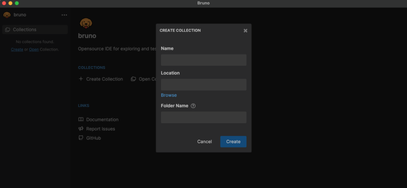Click the bruno workspace name in sidebar
This screenshot has width=407, height=188.
[x=20, y=15]
